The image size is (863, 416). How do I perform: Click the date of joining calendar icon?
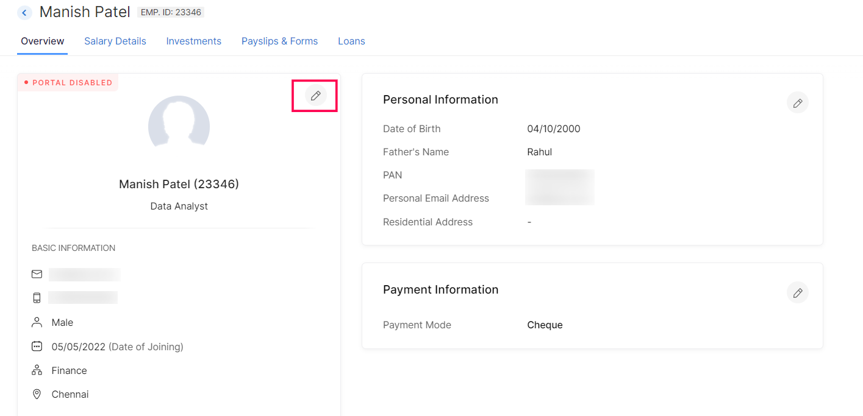coord(37,347)
